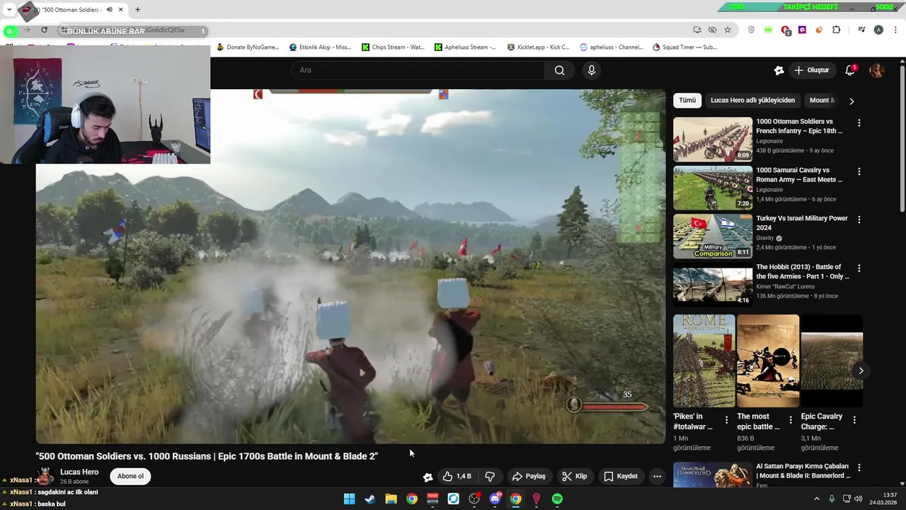Open options for 1000 Ottoman Soldiers video
This screenshot has width=906, height=510.
(859, 123)
